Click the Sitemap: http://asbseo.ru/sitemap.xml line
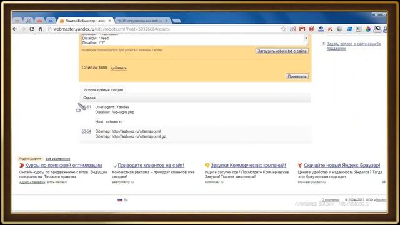 [x=128, y=131]
